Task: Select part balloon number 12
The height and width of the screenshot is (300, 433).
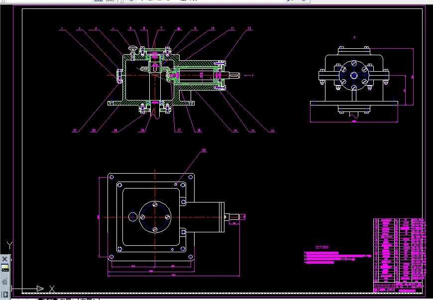Action: coord(249,28)
